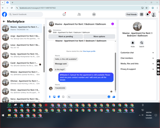Open the Randy conversation in the list
The image size is (160, 128).
pos(22,55)
